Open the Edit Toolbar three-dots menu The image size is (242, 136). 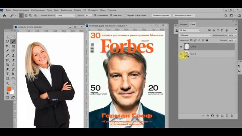[x=13, y=83]
